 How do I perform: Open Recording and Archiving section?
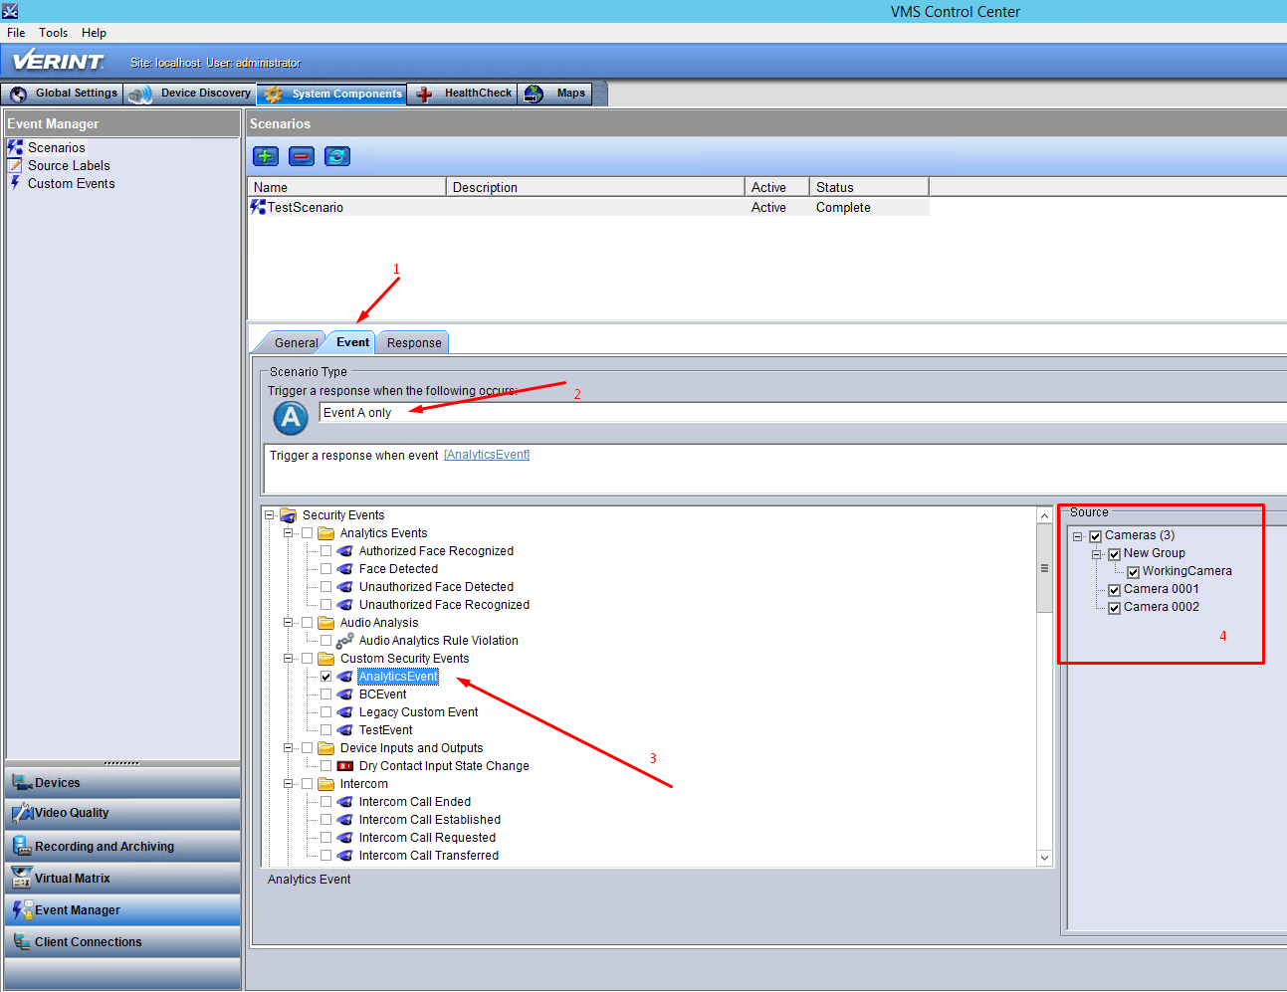122,847
